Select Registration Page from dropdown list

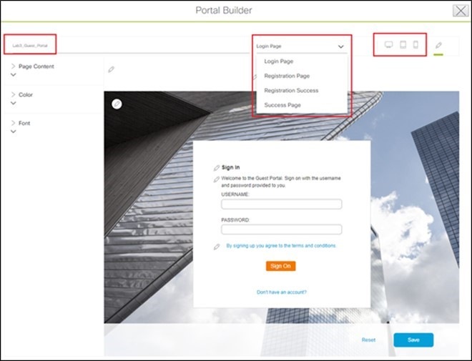click(287, 76)
